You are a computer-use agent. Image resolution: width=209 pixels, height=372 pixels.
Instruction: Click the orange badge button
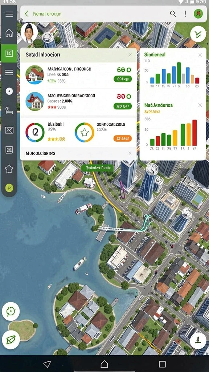[123, 138]
